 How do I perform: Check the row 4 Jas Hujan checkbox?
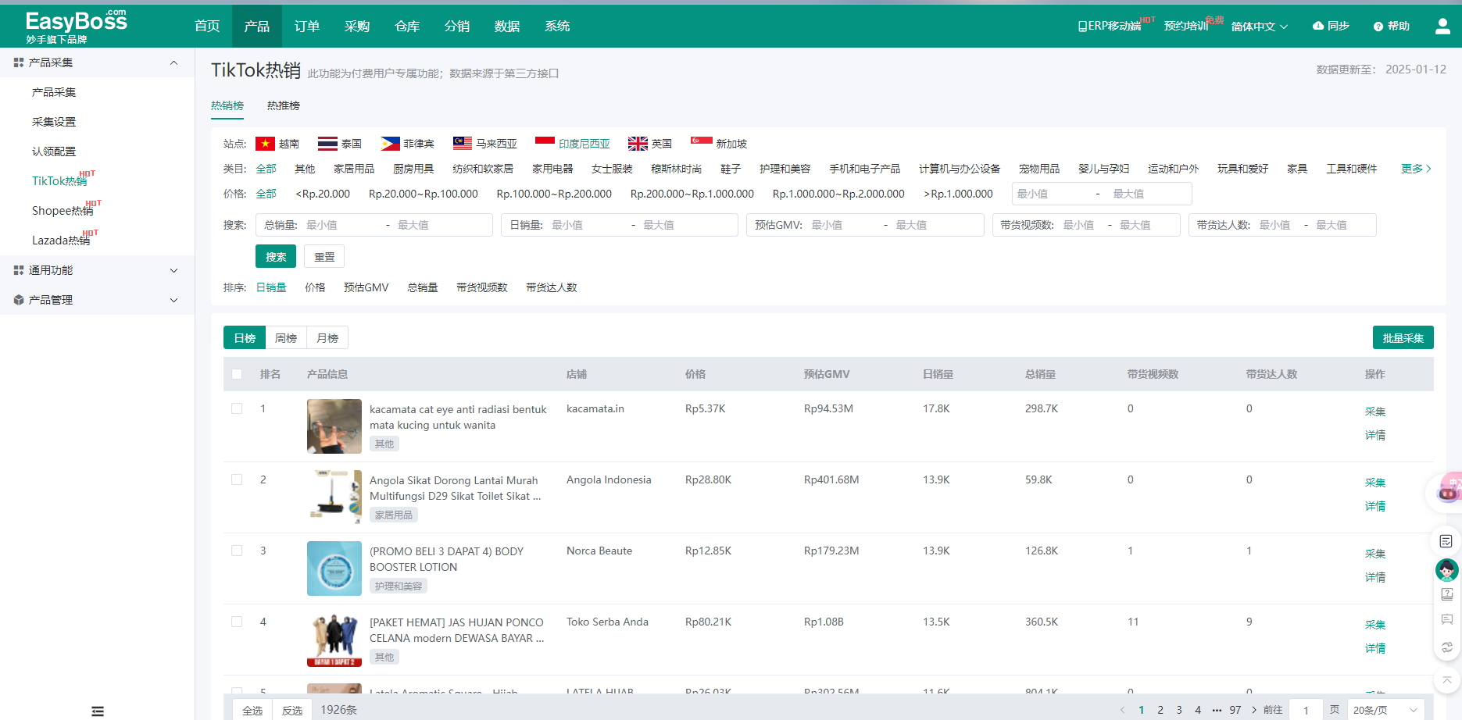pos(237,622)
